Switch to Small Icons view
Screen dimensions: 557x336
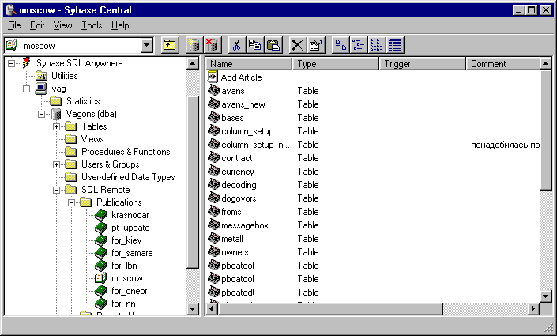(x=359, y=45)
